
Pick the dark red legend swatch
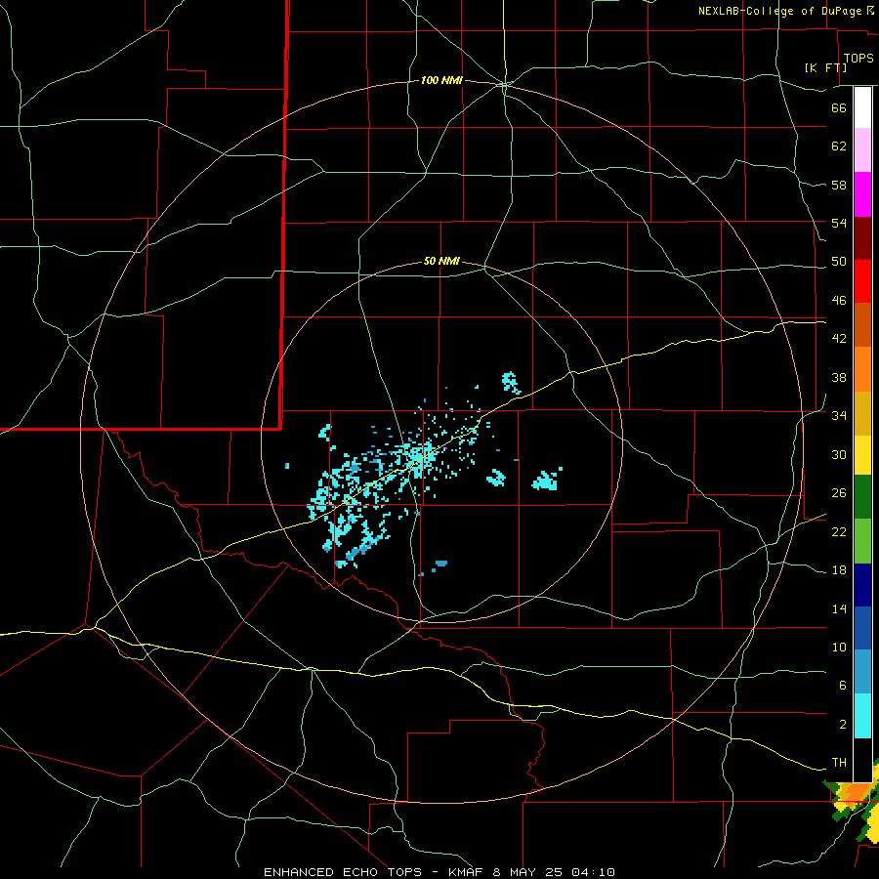pyautogui.click(x=862, y=238)
